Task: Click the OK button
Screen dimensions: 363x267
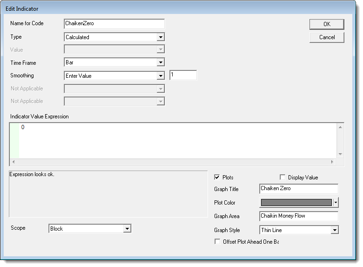Action: [327, 24]
